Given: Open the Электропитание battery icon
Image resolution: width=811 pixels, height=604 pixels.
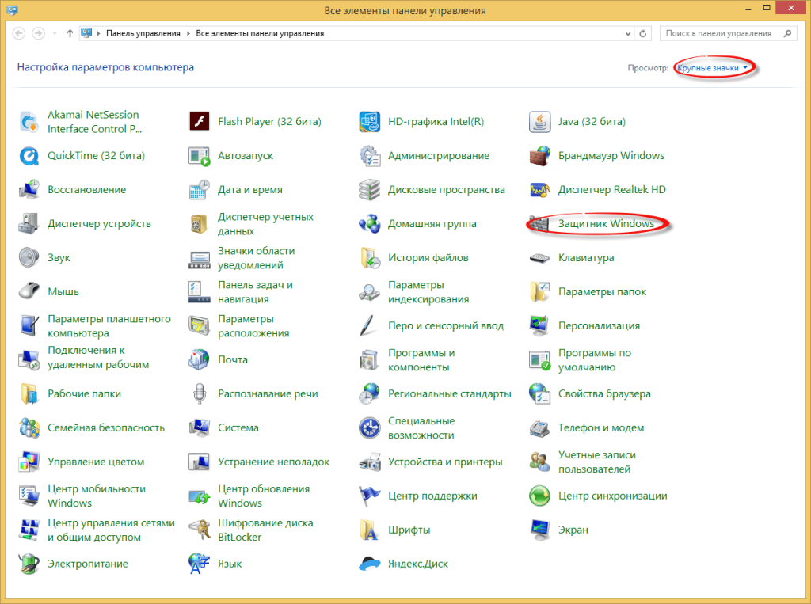Looking at the screenshot, I should pos(29,564).
